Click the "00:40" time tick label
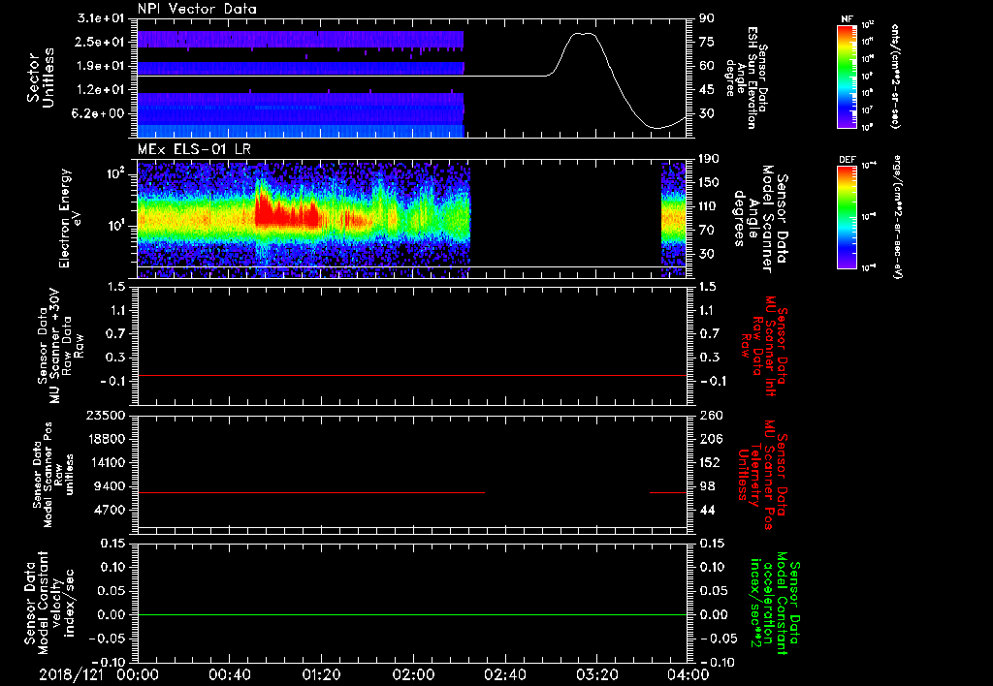Screen dimensions: 993x686 tap(229, 674)
